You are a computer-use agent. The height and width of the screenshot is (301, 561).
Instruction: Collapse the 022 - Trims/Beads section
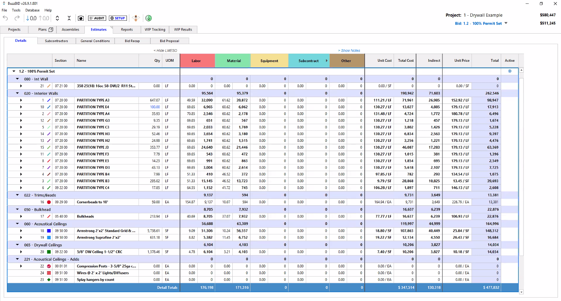point(17,195)
